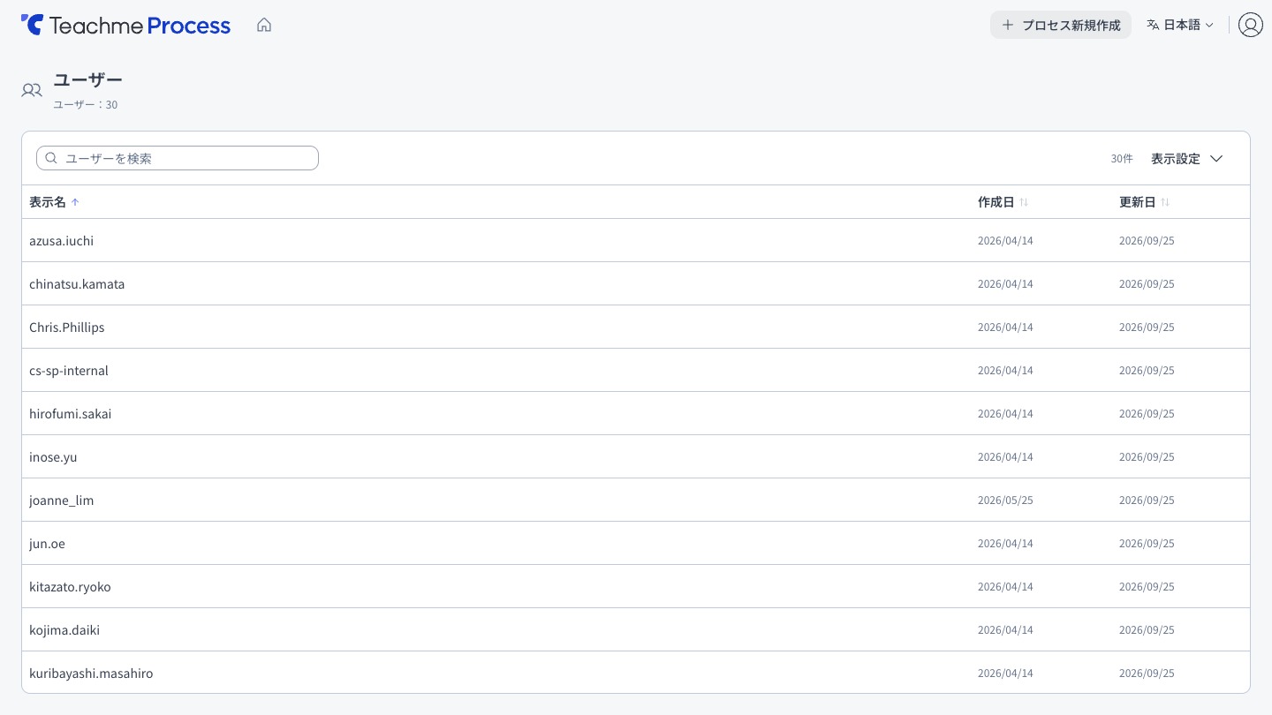Focus the ユーザーを検索 search field
The width and height of the screenshot is (1272, 715).
[x=178, y=158]
